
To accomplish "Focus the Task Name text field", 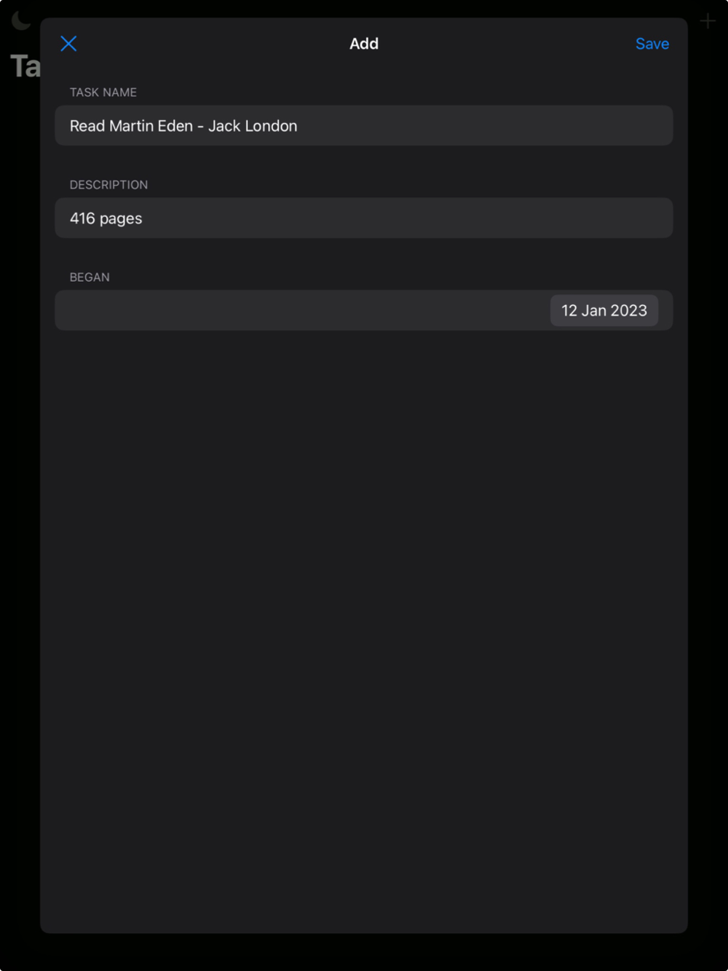I will click(364, 125).
